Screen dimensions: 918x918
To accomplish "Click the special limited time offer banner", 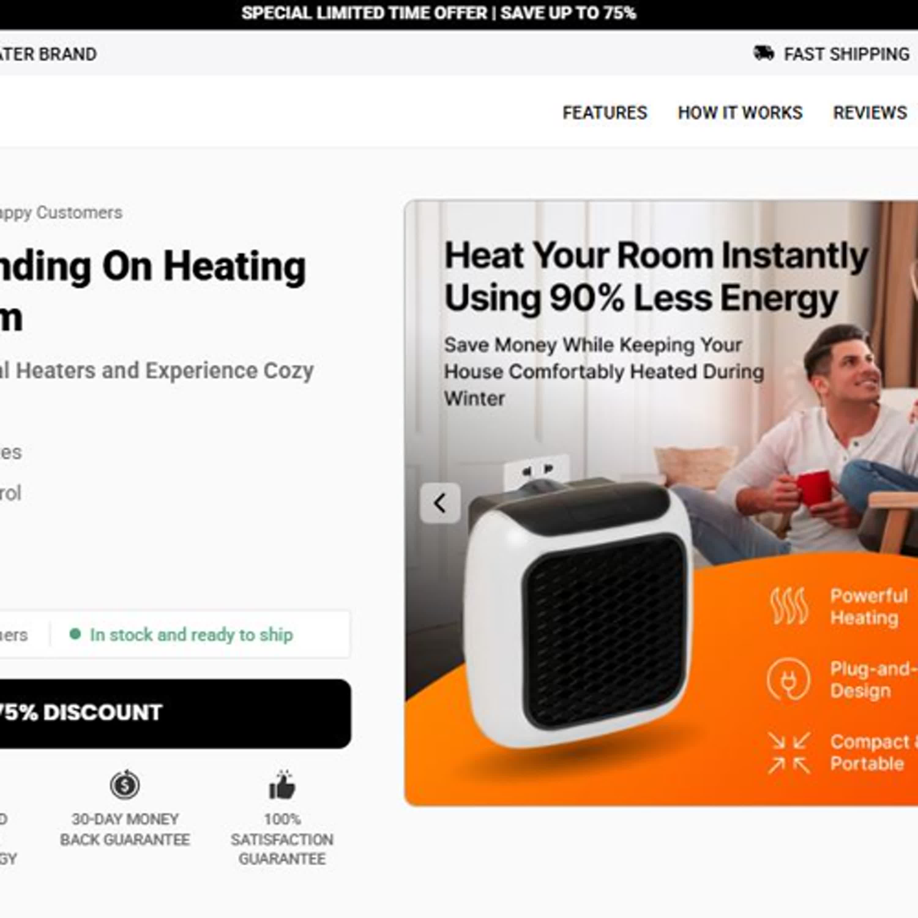I will coord(438,13).
